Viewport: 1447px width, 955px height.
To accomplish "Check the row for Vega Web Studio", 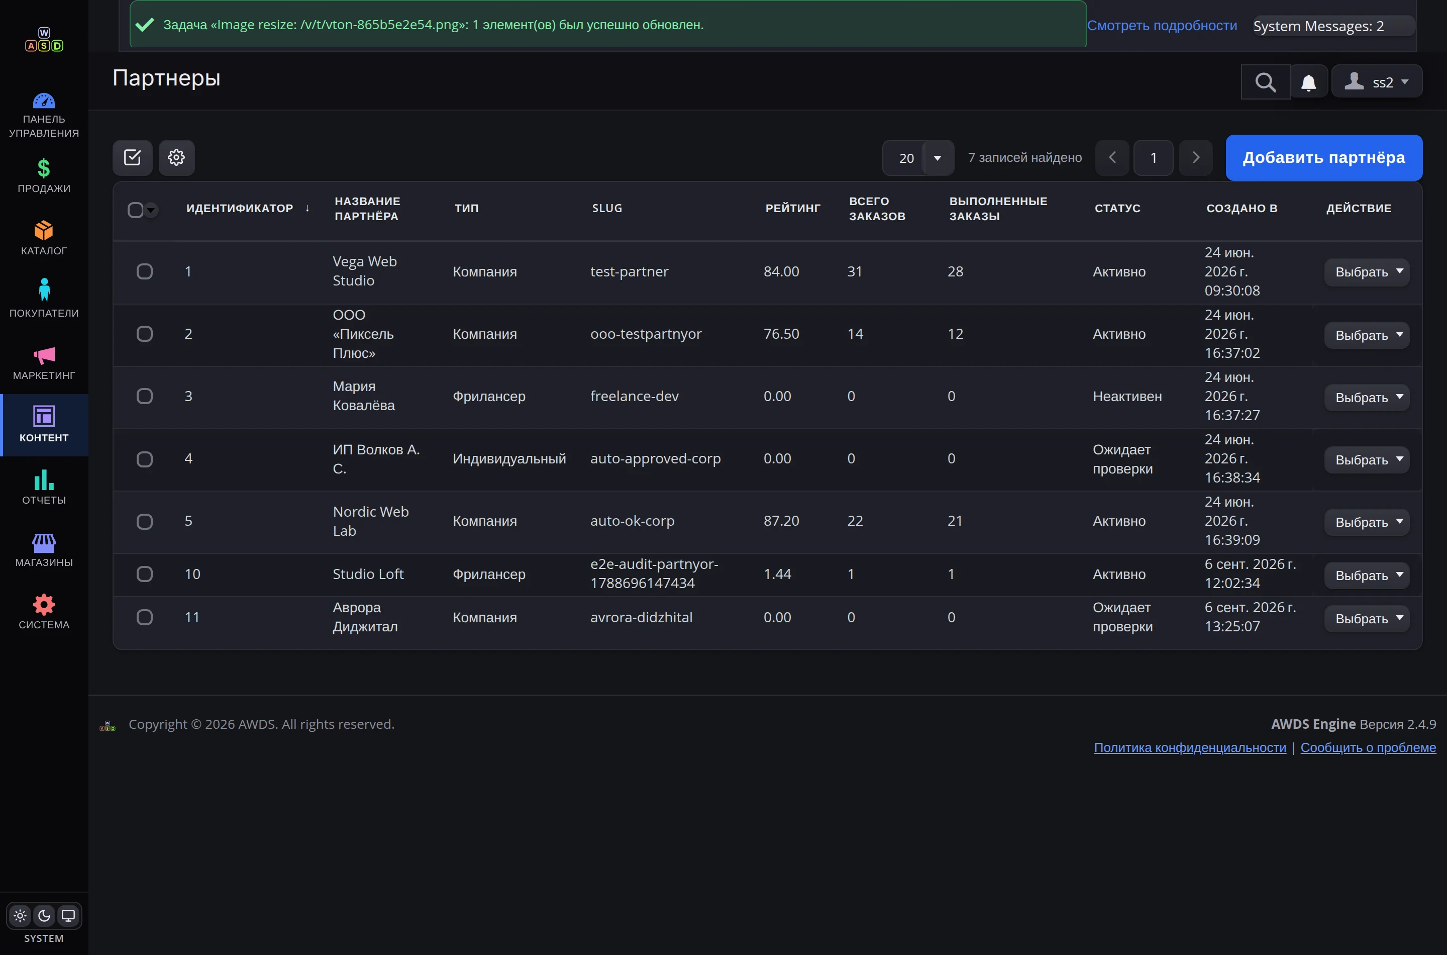I will [144, 271].
